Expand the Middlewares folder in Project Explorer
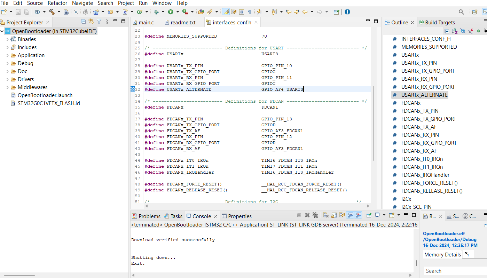The height and width of the screenshot is (278, 487). (x=8, y=87)
